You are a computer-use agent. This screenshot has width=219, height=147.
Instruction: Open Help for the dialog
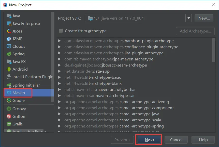[203, 140]
